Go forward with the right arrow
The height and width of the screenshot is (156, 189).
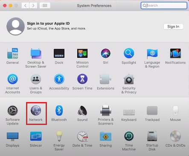tap(33, 6)
